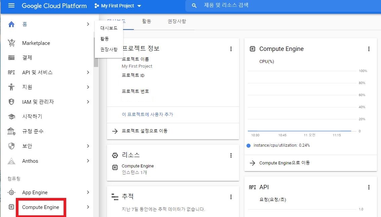The height and width of the screenshot is (217, 381).
Task: Click the App Engine target icon
Action: tap(11, 192)
